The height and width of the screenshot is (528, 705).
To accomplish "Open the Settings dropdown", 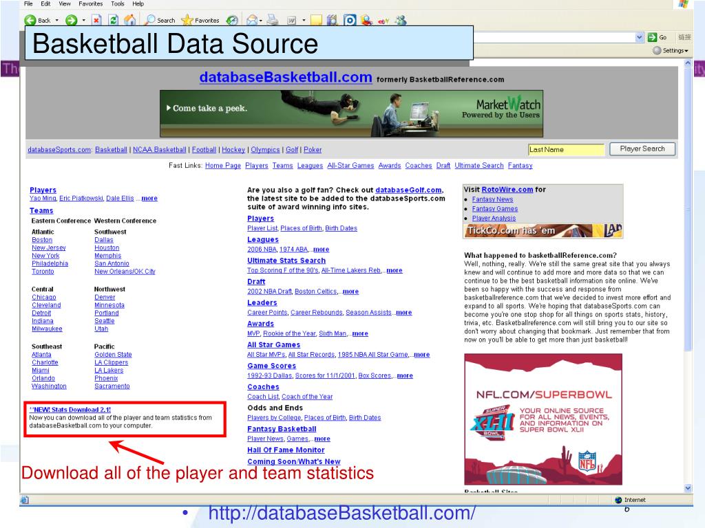I will point(671,51).
